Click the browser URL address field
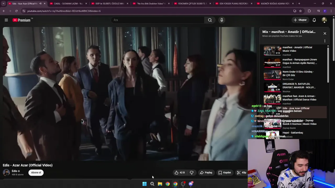Viewport: 335px width, 188px height. tap(157, 11)
